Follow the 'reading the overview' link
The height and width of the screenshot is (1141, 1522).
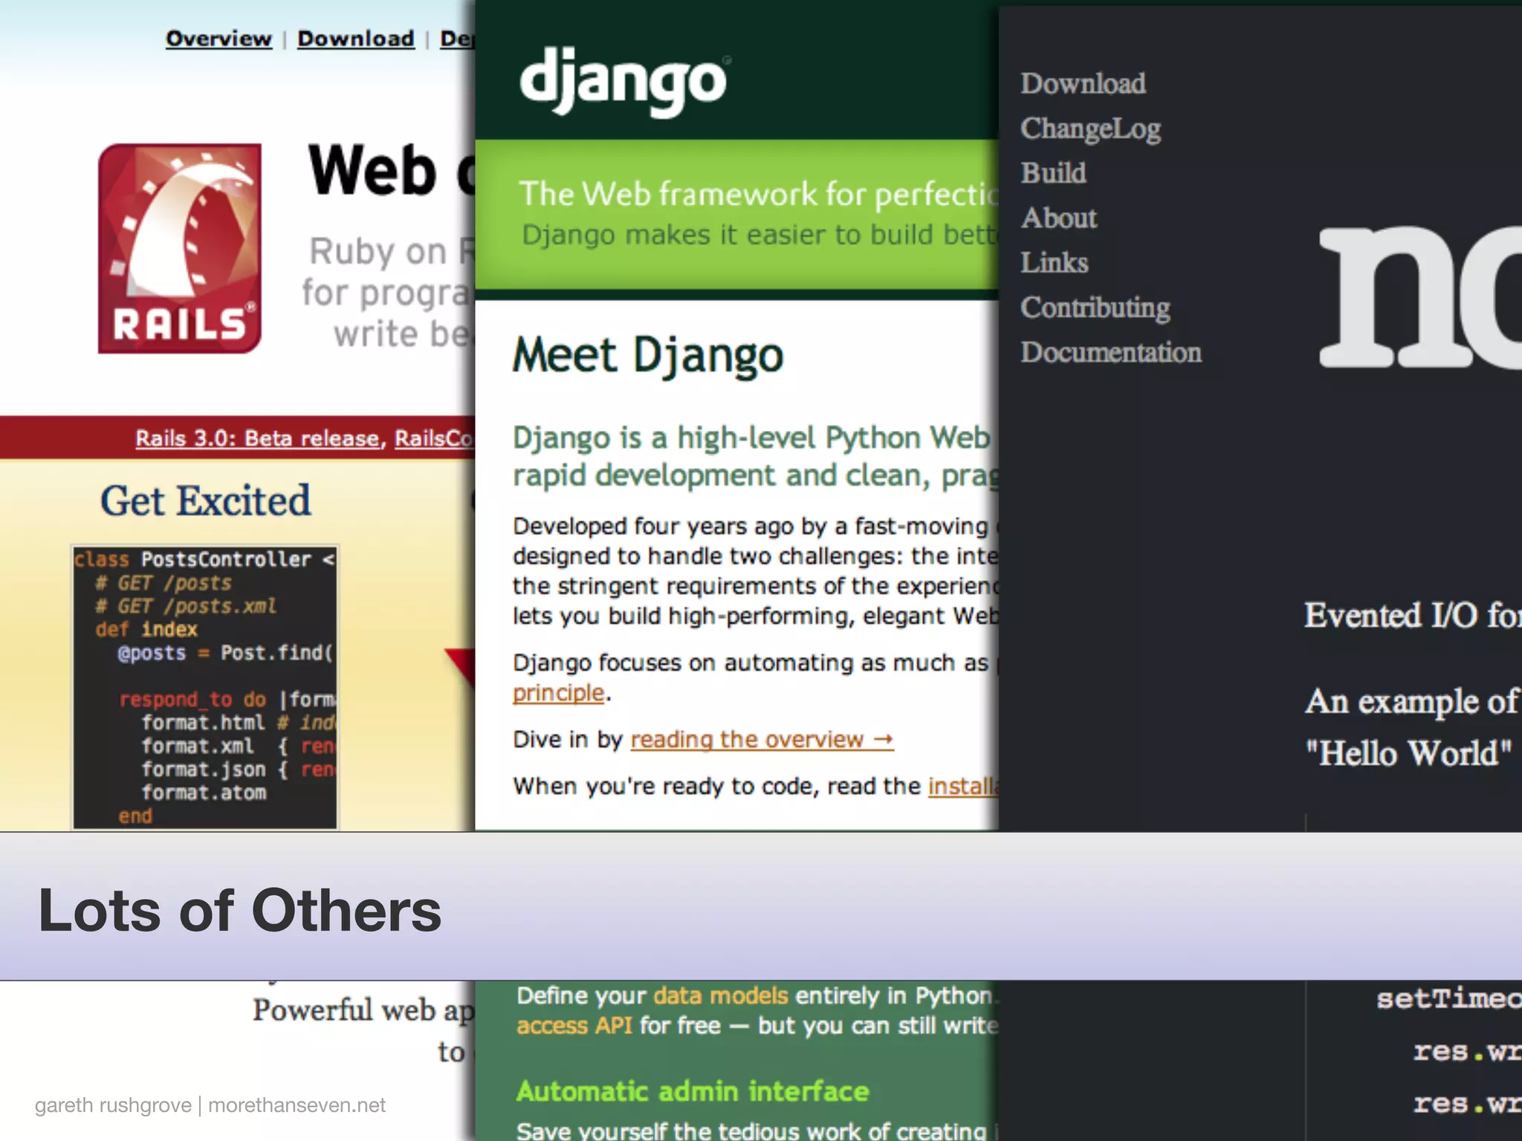(x=761, y=740)
